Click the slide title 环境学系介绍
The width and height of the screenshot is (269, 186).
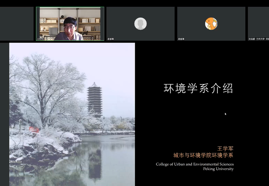pos(198,89)
